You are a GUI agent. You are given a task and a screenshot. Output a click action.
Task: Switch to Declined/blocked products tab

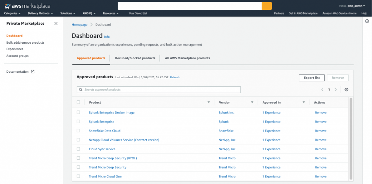tap(135, 58)
